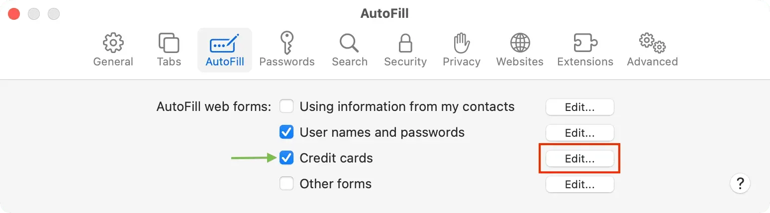Viewport: 770px width, 213px height.
Task: Open the help question mark button
Action: [740, 184]
